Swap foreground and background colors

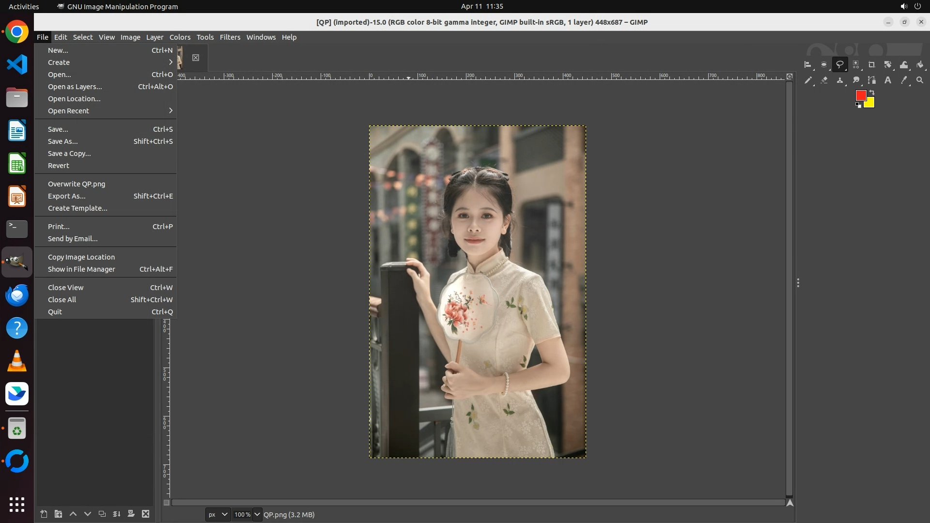872,92
